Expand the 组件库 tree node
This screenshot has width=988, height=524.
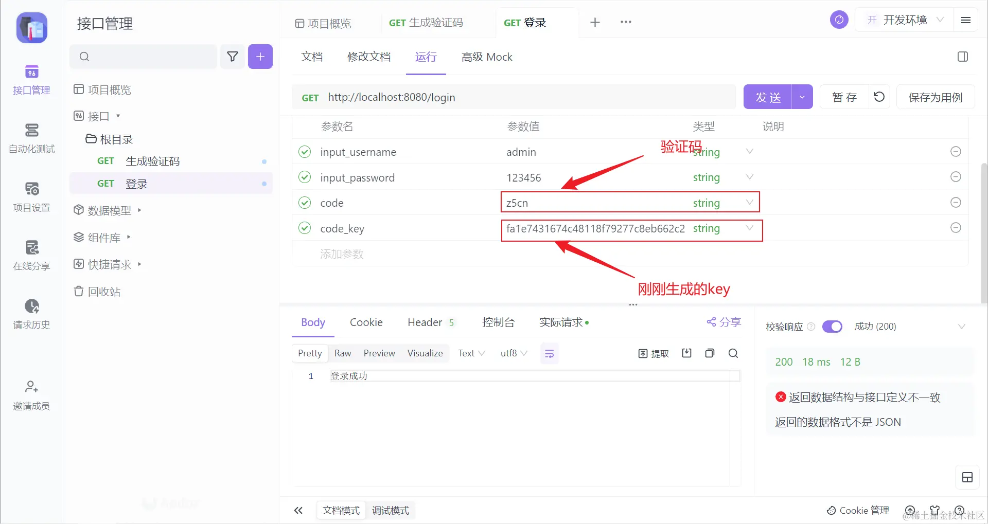129,237
